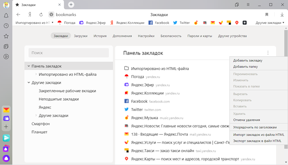The height and width of the screenshot is (165, 288).
Task: Launch the purple Alice assistant icon at the sidebar bottom
Action: pos(6,158)
